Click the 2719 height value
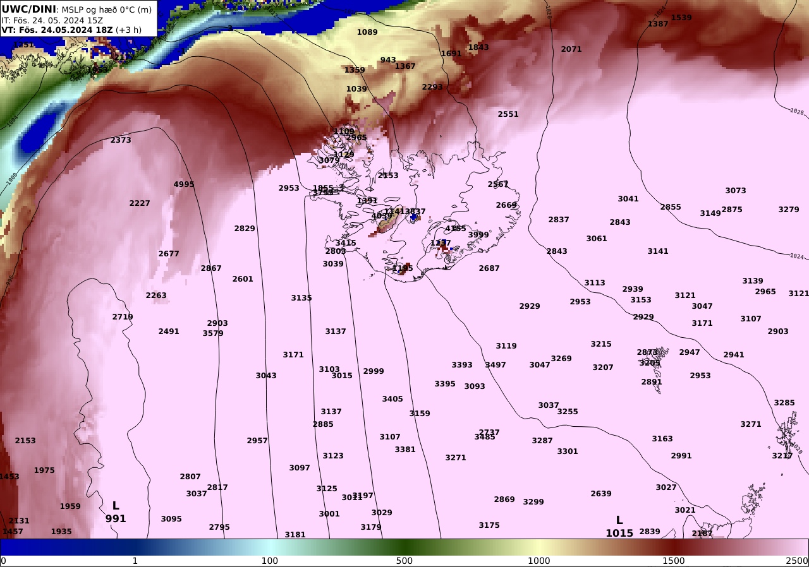Screen dimensions: 809x567 coord(123,317)
